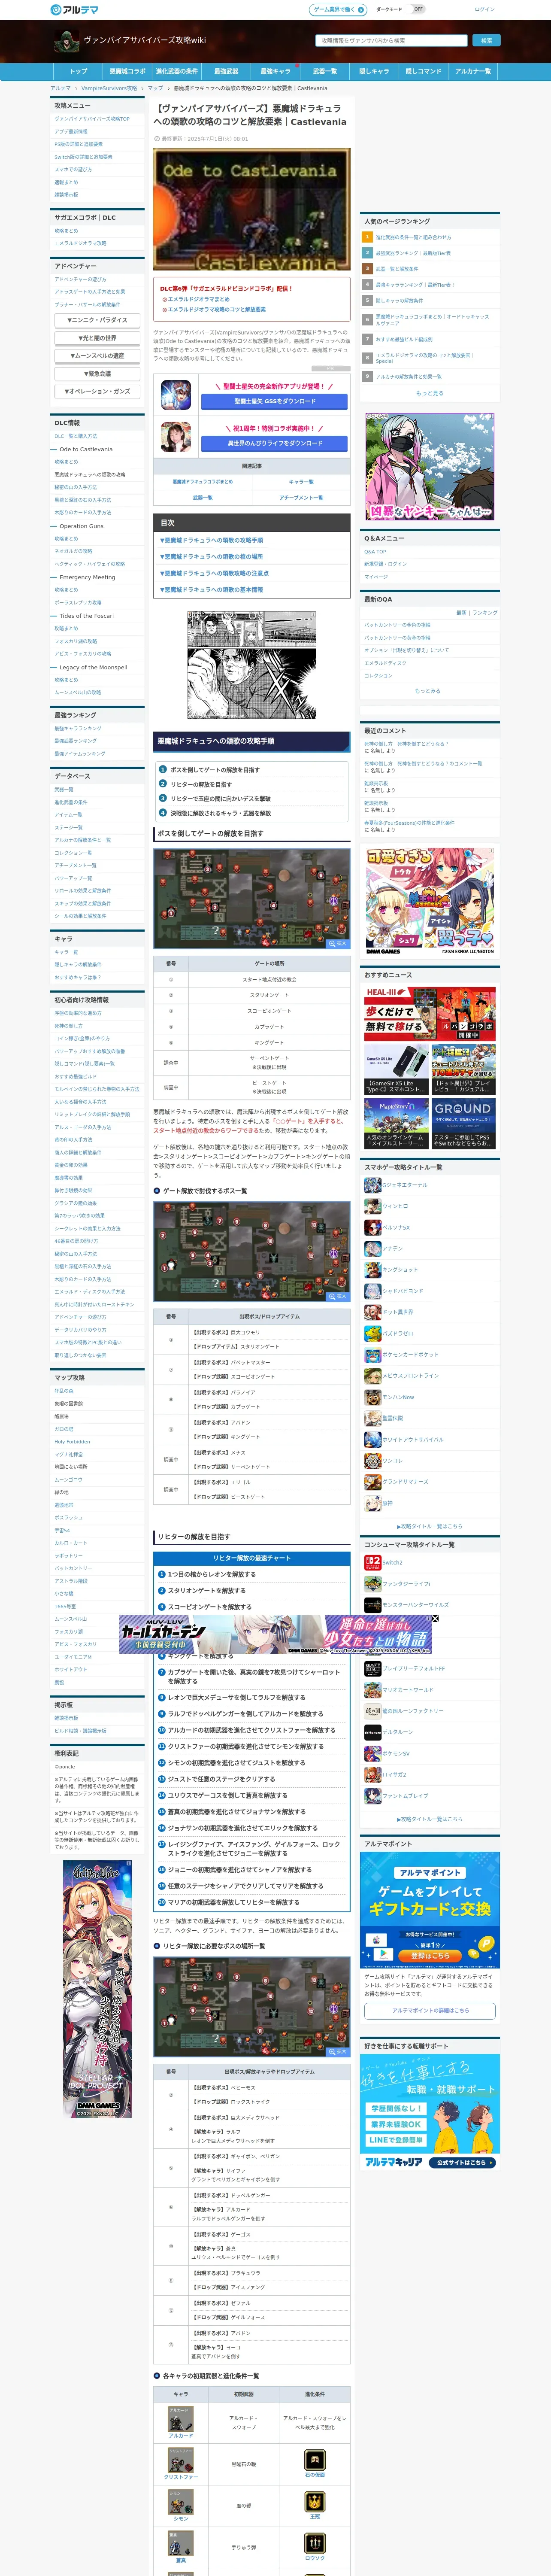Open the アチーブメント一覧 related article link
551x2576 pixels.
point(300,497)
